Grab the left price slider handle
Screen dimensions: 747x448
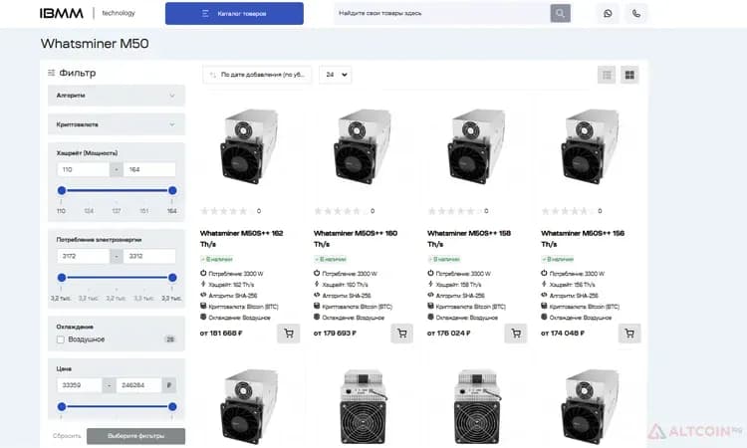pos(62,406)
